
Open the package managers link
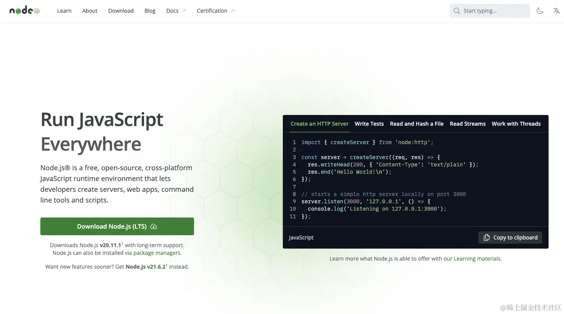coord(157,253)
